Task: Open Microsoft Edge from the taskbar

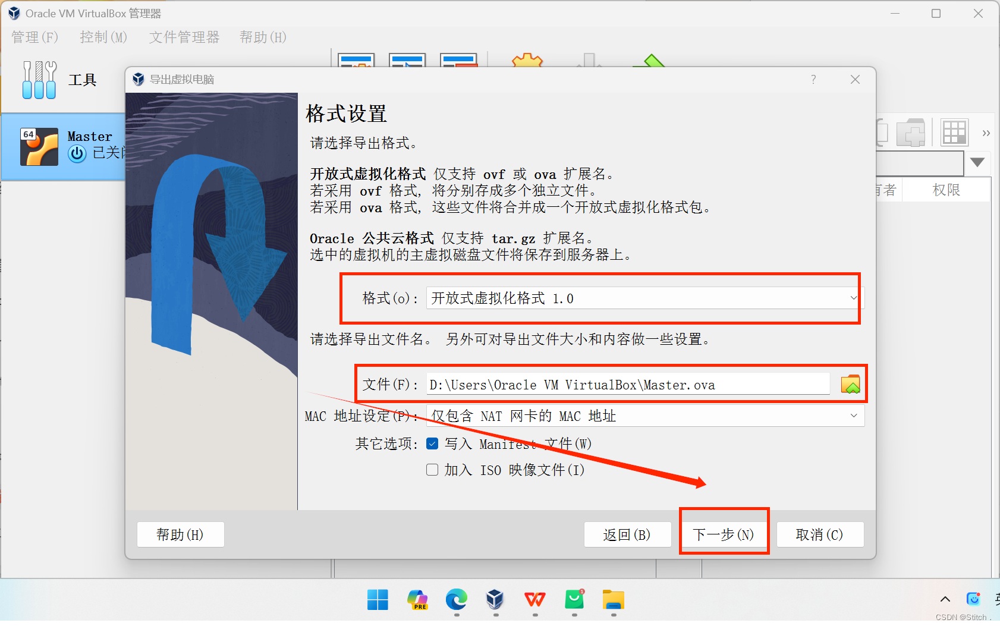Action: coord(457,599)
